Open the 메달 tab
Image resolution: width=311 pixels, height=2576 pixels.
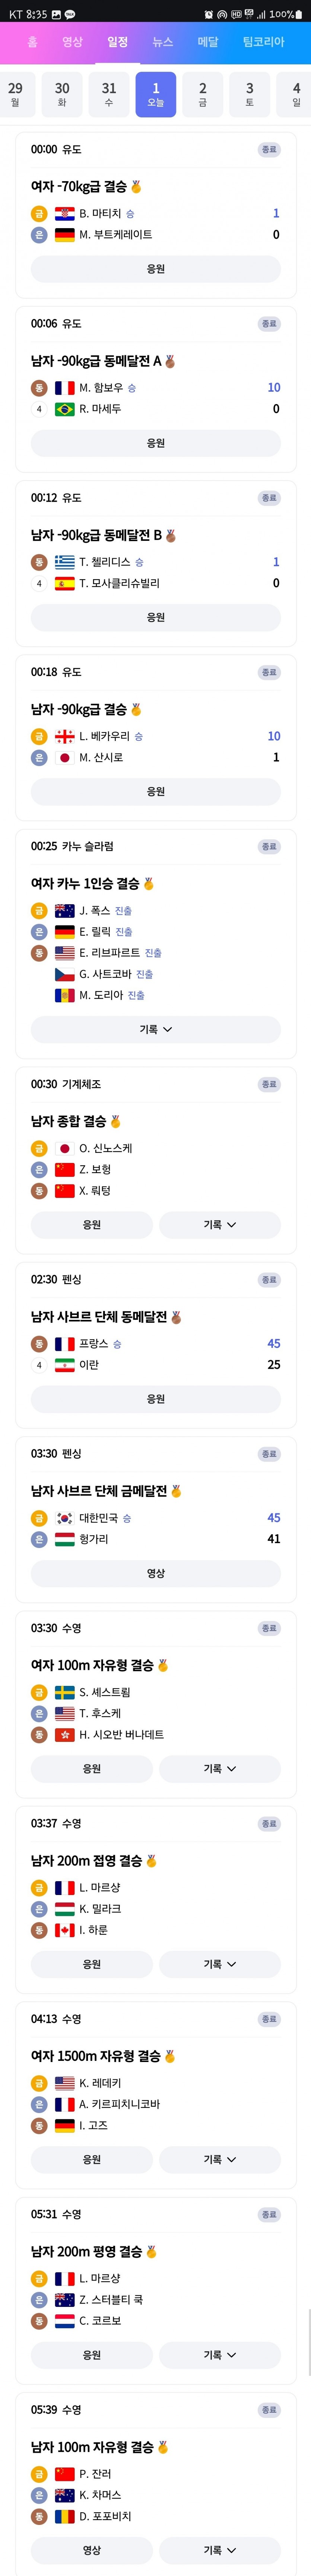207,42
